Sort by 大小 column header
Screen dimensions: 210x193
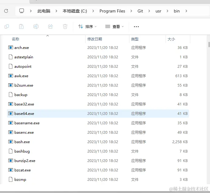tap(171, 39)
